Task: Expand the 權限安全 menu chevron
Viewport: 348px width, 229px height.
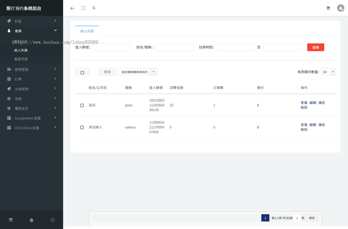Action: [55, 108]
